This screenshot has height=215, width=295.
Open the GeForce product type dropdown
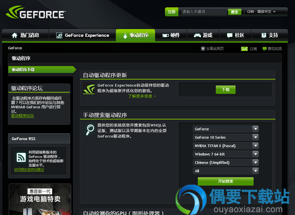click(x=226, y=129)
